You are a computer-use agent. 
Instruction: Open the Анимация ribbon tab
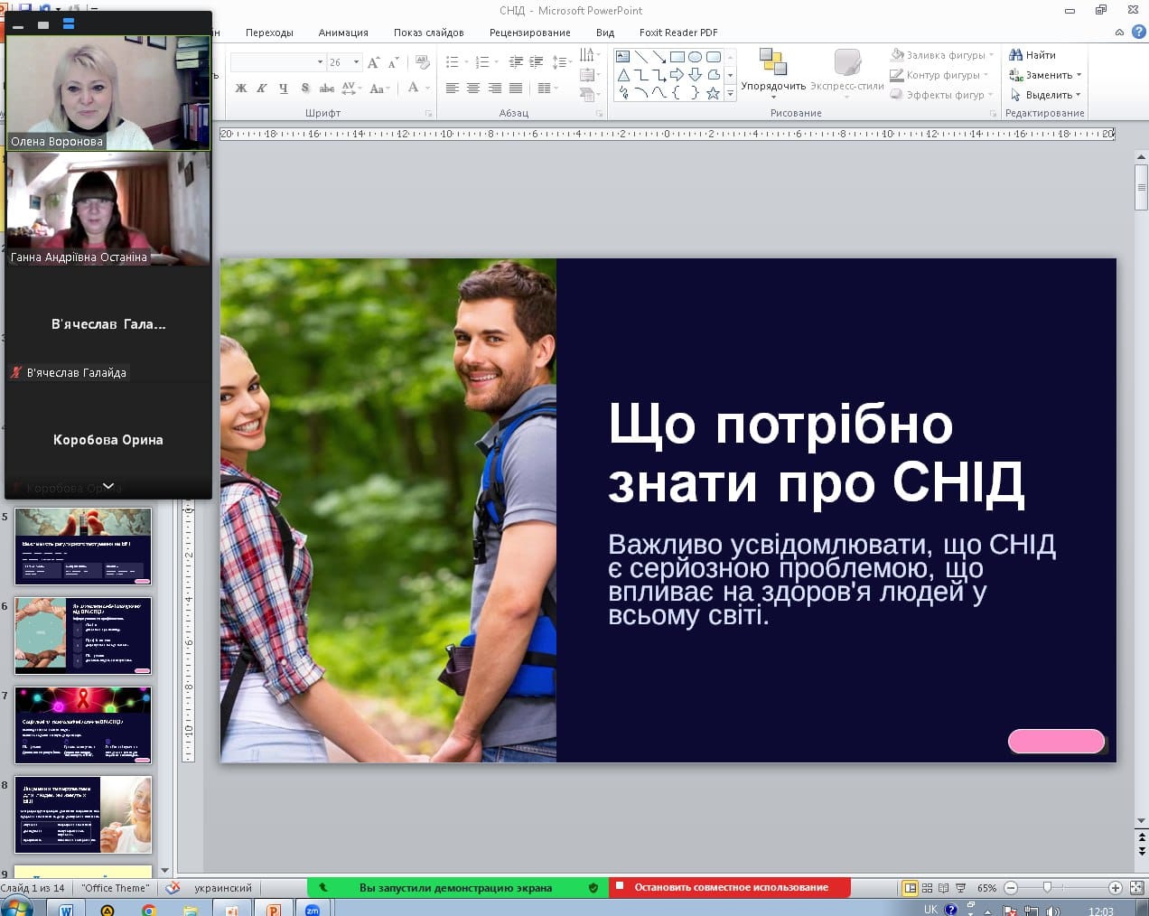[343, 33]
